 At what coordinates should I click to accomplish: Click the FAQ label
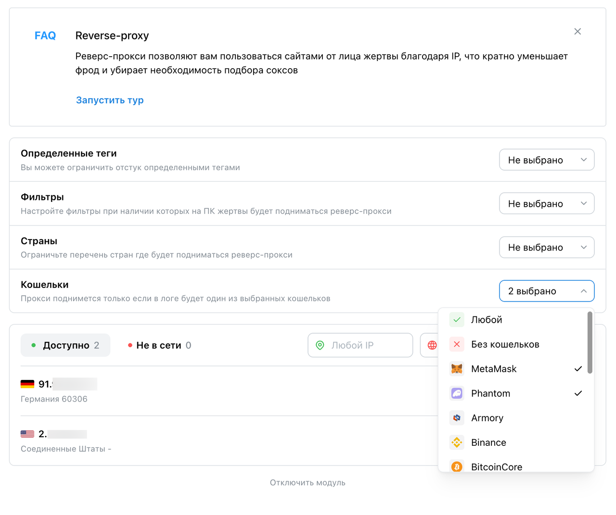tap(45, 36)
